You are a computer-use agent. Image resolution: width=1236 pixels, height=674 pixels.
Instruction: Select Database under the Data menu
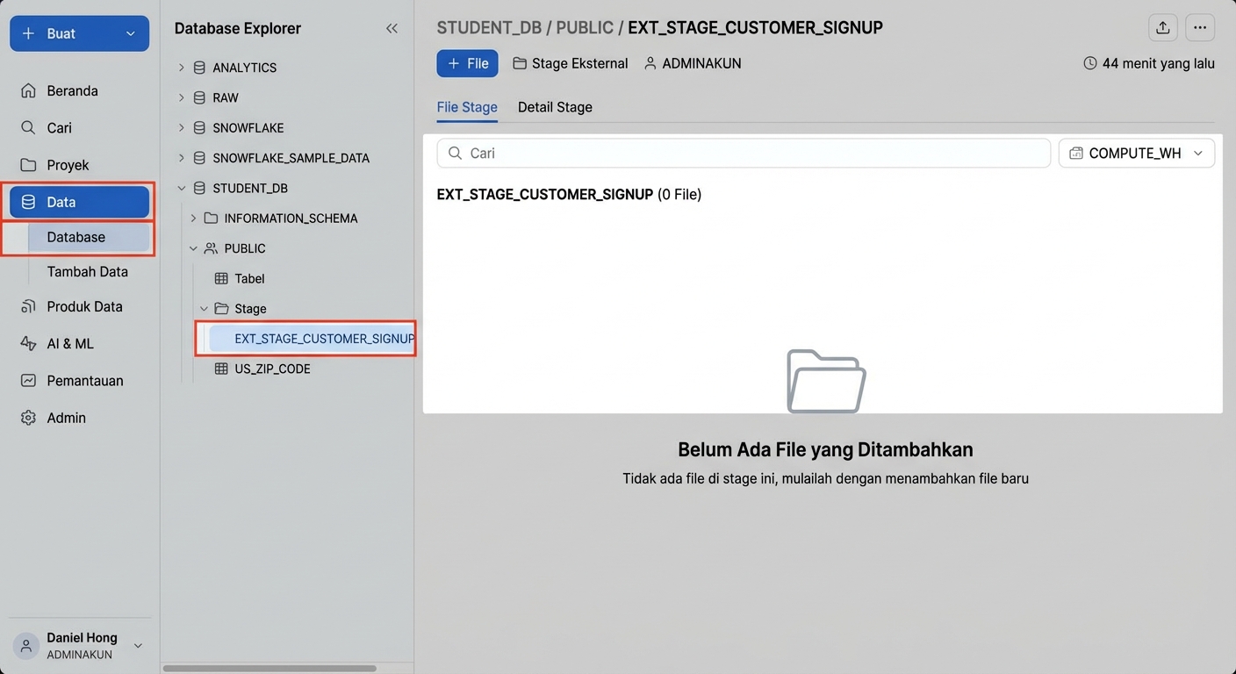(x=75, y=237)
